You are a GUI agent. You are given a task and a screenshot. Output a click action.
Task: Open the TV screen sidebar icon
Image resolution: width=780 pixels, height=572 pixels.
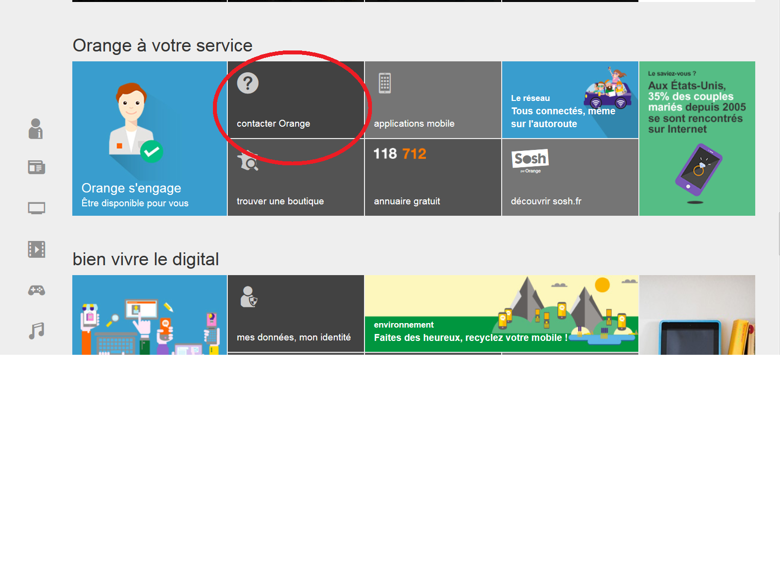point(36,208)
